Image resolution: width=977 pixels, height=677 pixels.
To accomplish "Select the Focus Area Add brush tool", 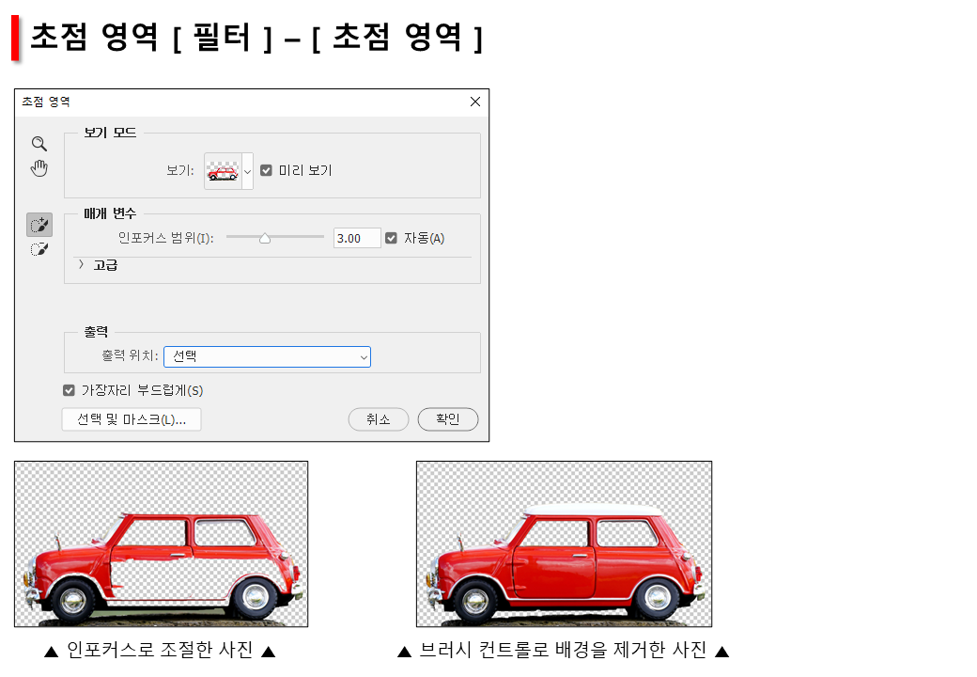I will [x=39, y=225].
